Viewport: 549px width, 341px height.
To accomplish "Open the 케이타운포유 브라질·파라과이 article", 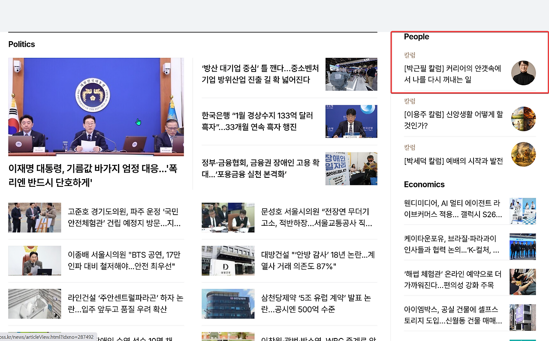I will click(x=452, y=244).
